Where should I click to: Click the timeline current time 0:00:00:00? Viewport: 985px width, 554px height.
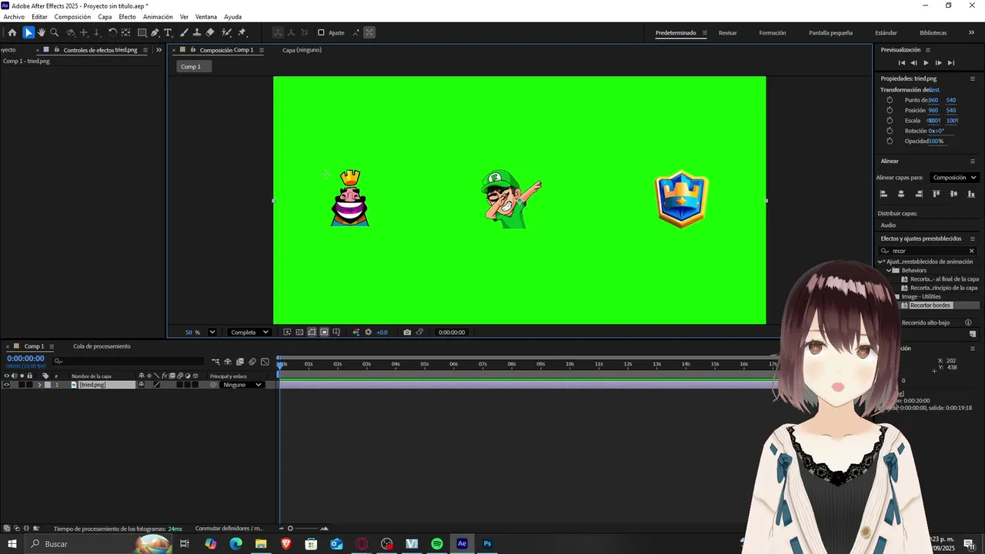(25, 359)
